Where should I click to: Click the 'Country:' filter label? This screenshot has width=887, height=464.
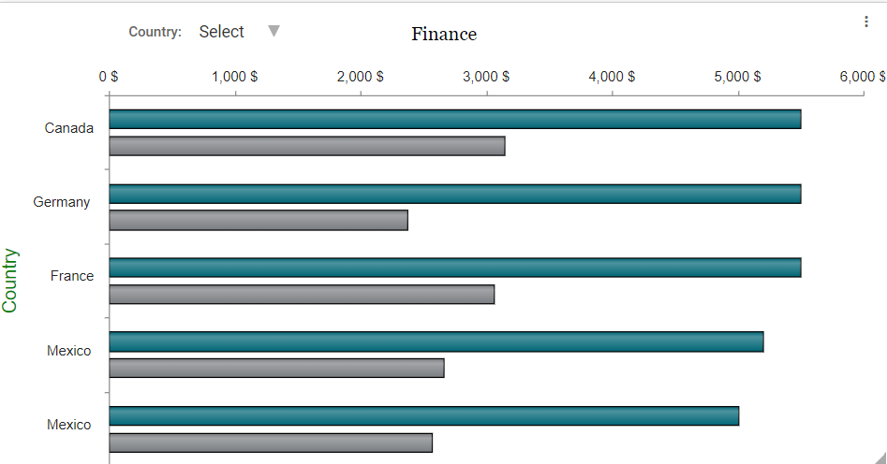point(155,32)
